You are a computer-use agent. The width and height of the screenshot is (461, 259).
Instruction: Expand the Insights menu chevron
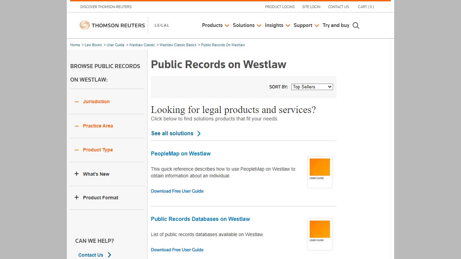[x=288, y=26]
